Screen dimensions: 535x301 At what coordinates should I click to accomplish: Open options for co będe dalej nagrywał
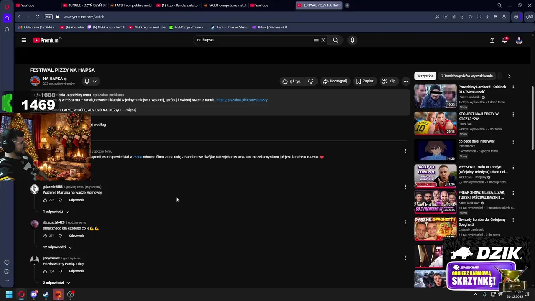click(513, 142)
